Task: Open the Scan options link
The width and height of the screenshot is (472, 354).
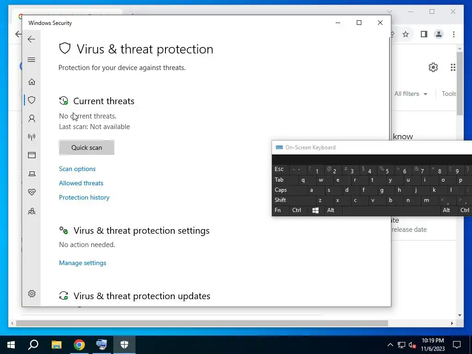Action: click(x=77, y=169)
